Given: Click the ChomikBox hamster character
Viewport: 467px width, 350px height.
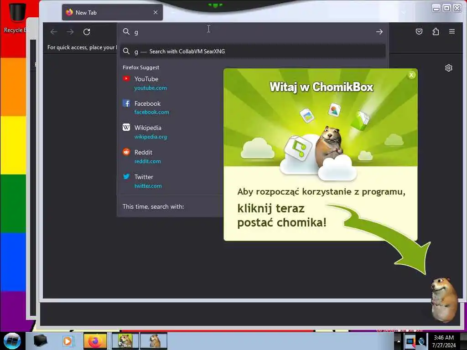Looking at the screenshot, I should click(444, 299).
